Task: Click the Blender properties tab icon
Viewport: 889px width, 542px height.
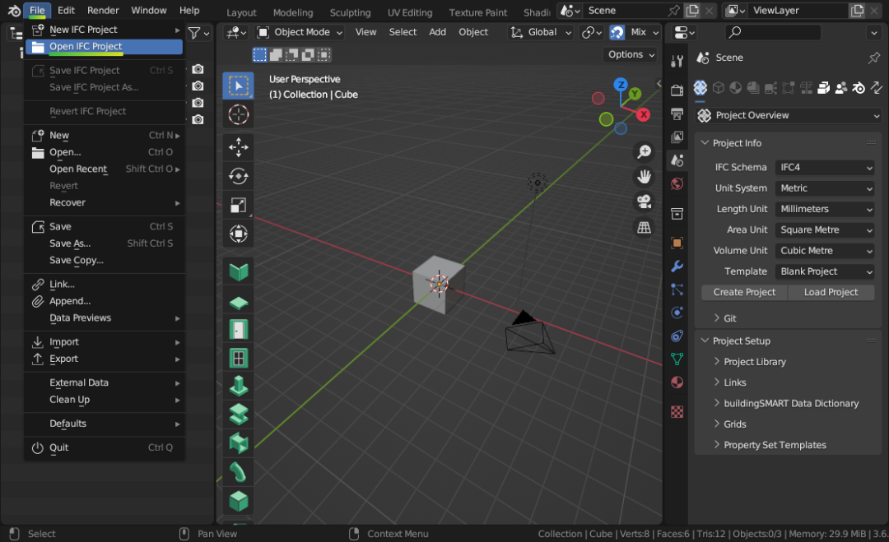Action: tap(859, 87)
